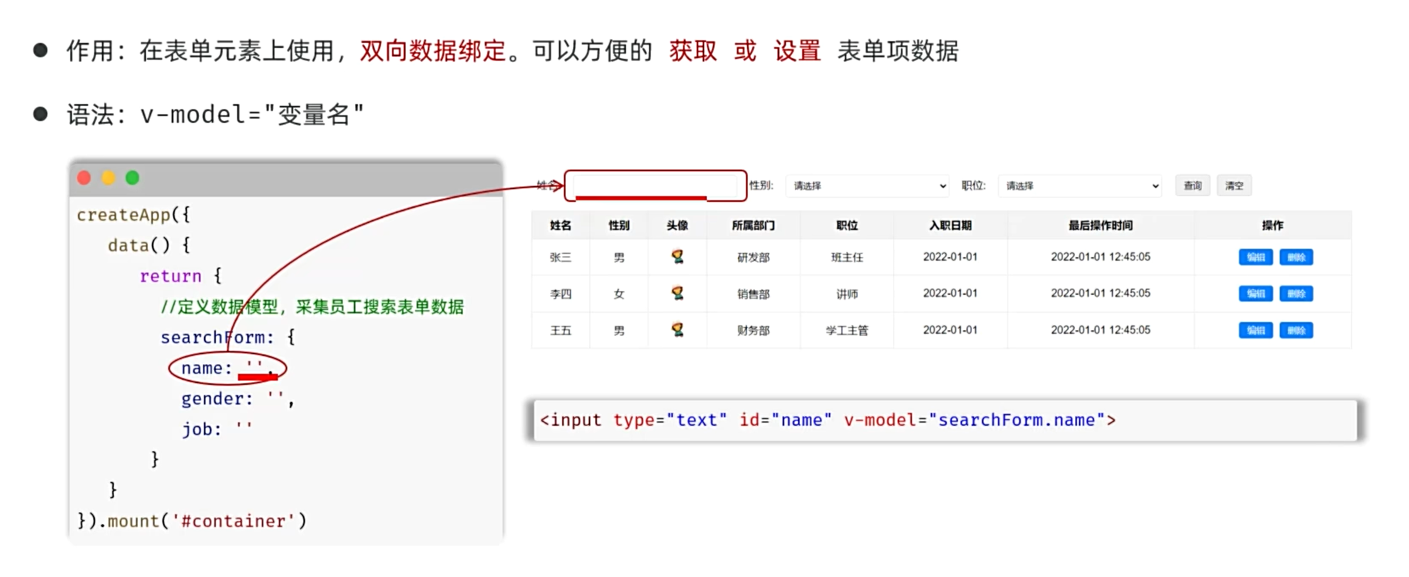Click the 入职日期 column header
Image resolution: width=1409 pixels, height=577 pixels.
(950, 225)
